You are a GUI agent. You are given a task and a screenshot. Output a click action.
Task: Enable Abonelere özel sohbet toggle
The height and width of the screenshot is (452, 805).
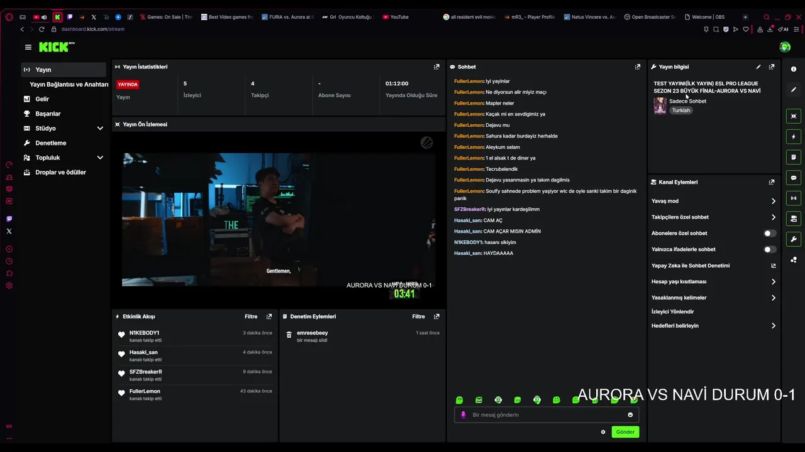pyautogui.click(x=769, y=234)
